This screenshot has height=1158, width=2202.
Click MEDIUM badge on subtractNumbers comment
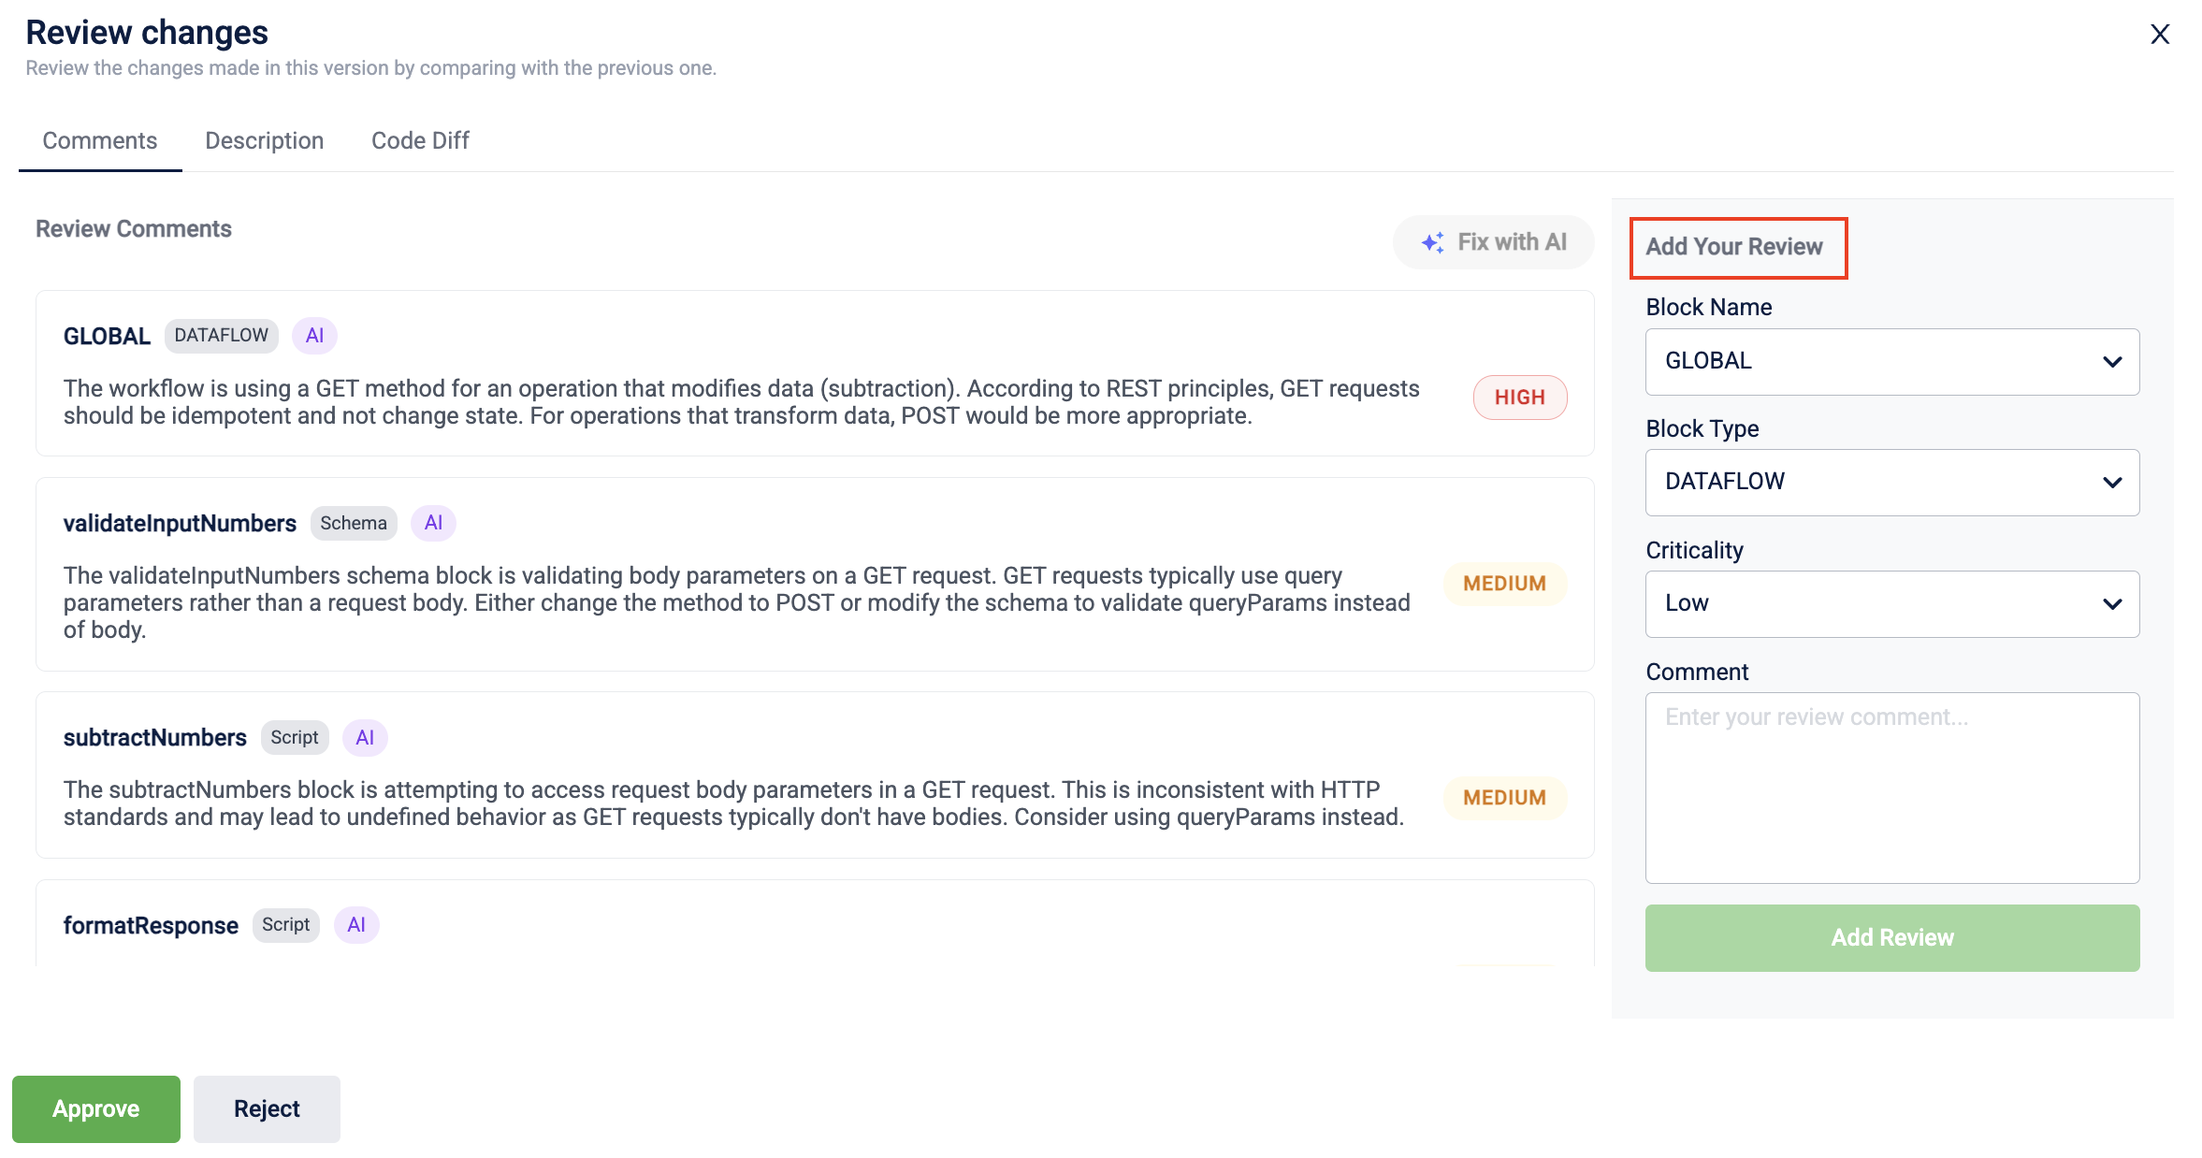(x=1504, y=798)
